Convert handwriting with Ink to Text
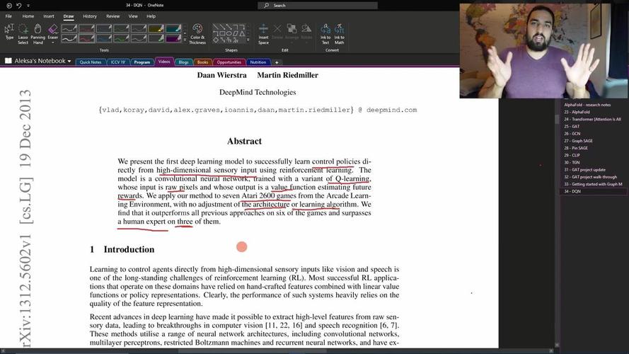 pyautogui.click(x=325, y=34)
